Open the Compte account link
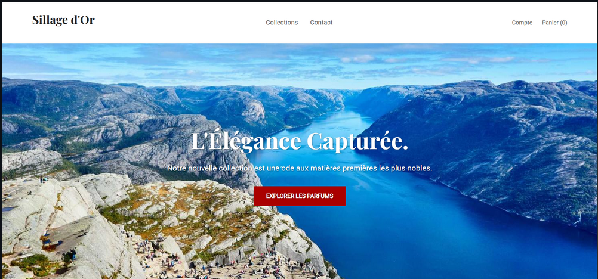This screenshot has height=279, width=598. tap(522, 23)
